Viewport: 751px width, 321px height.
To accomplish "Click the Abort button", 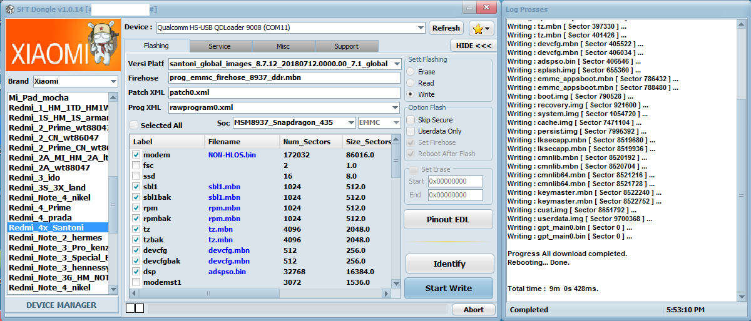I will point(473,310).
